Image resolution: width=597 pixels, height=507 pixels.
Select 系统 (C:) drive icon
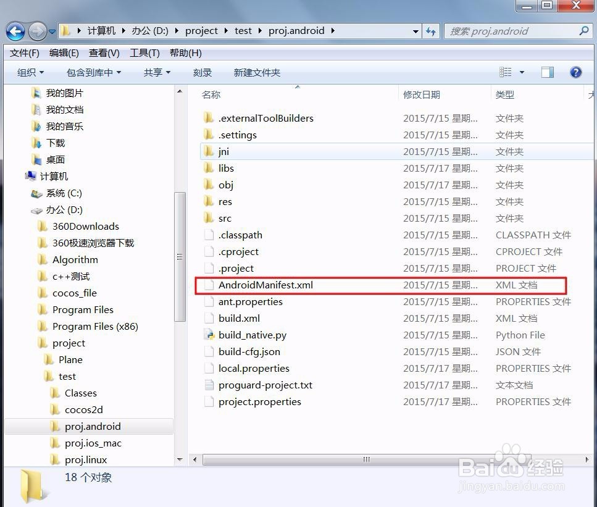pos(36,193)
